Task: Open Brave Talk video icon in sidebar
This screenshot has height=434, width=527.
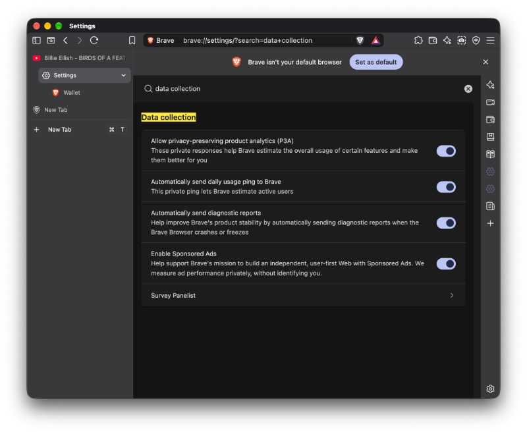Action: tap(490, 102)
